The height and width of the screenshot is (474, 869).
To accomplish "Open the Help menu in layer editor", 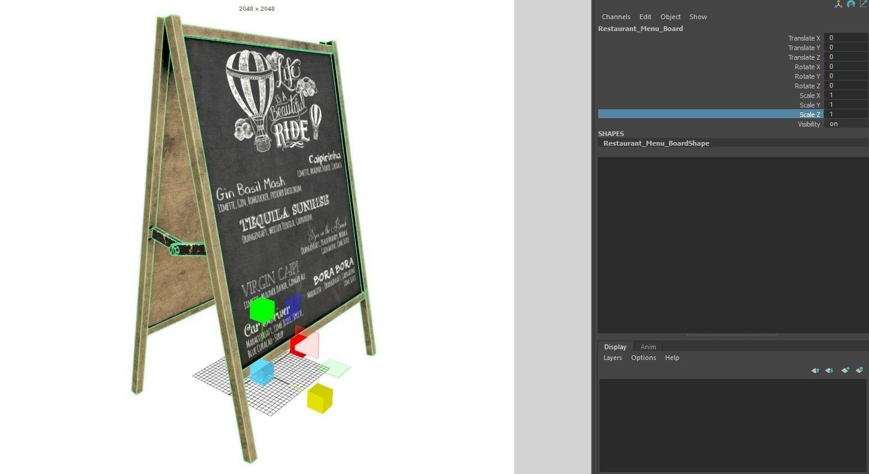I will pos(672,358).
